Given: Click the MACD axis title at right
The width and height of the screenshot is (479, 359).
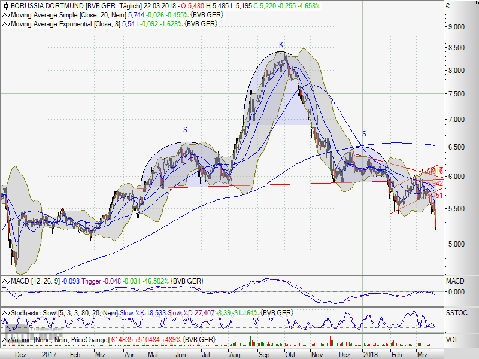Looking at the screenshot, I should [x=455, y=281].
